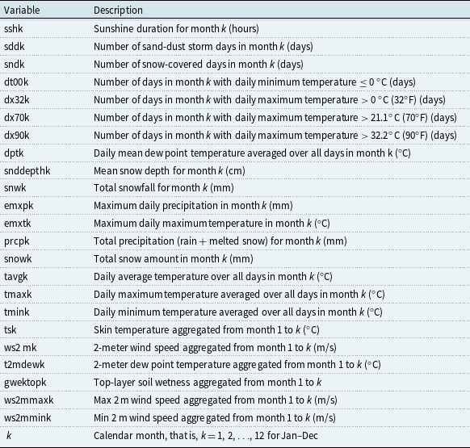Select the variable name 'dptk'
The height and width of the screenshot is (448, 470).
click(14, 153)
